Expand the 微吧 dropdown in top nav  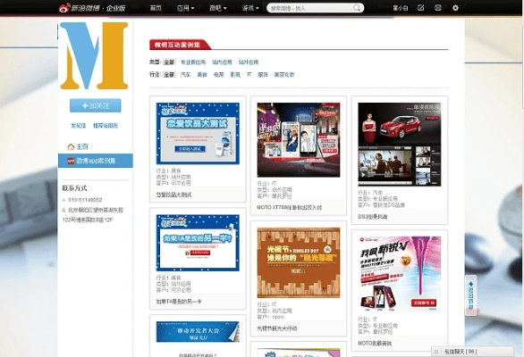point(218,8)
